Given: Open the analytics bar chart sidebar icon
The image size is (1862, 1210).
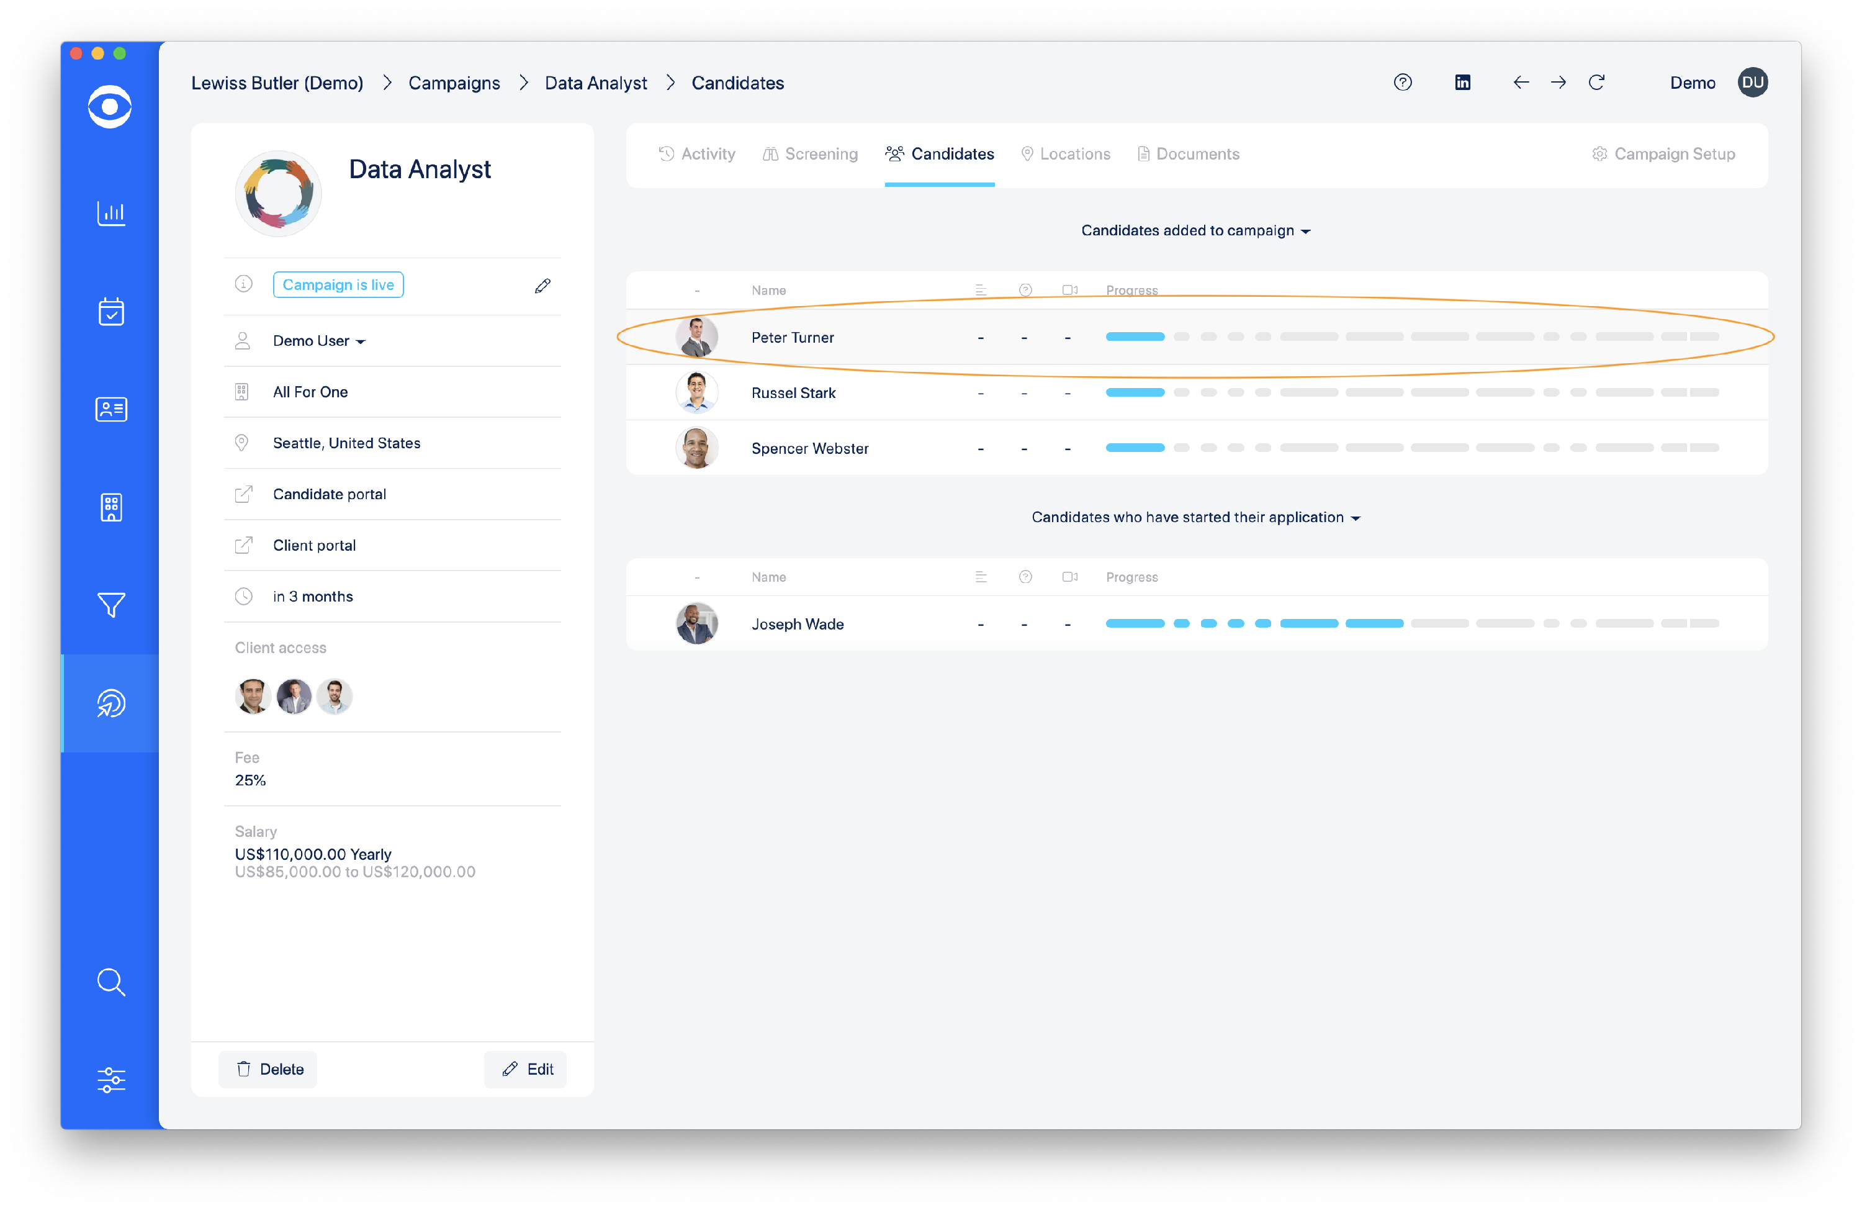Looking at the screenshot, I should pos(110,213).
